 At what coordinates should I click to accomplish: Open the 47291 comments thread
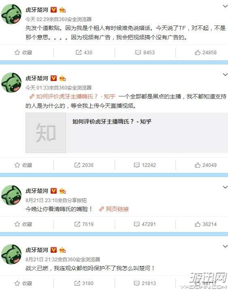pyautogui.click(x=145, y=224)
